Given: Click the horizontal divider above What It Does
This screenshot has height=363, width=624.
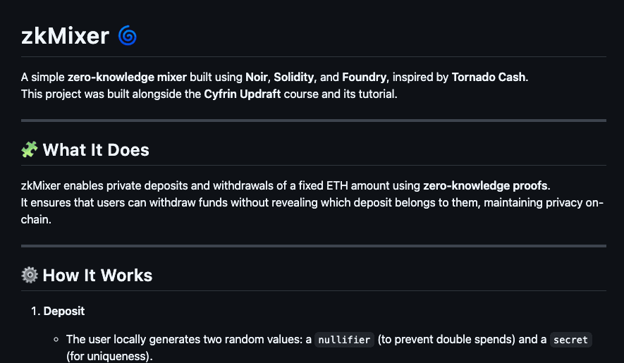Looking at the screenshot, I should point(314,121).
